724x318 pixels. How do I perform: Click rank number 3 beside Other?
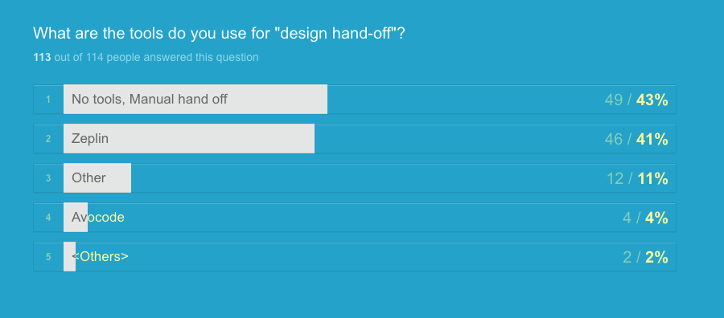(x=48, y=178)
